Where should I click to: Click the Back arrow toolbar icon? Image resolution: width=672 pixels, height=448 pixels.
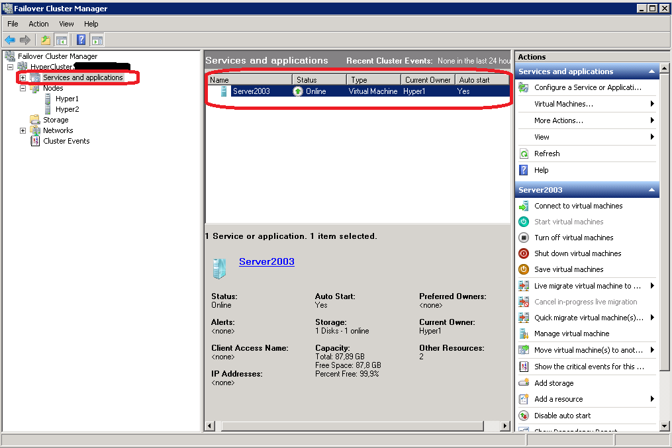point(10,40)
